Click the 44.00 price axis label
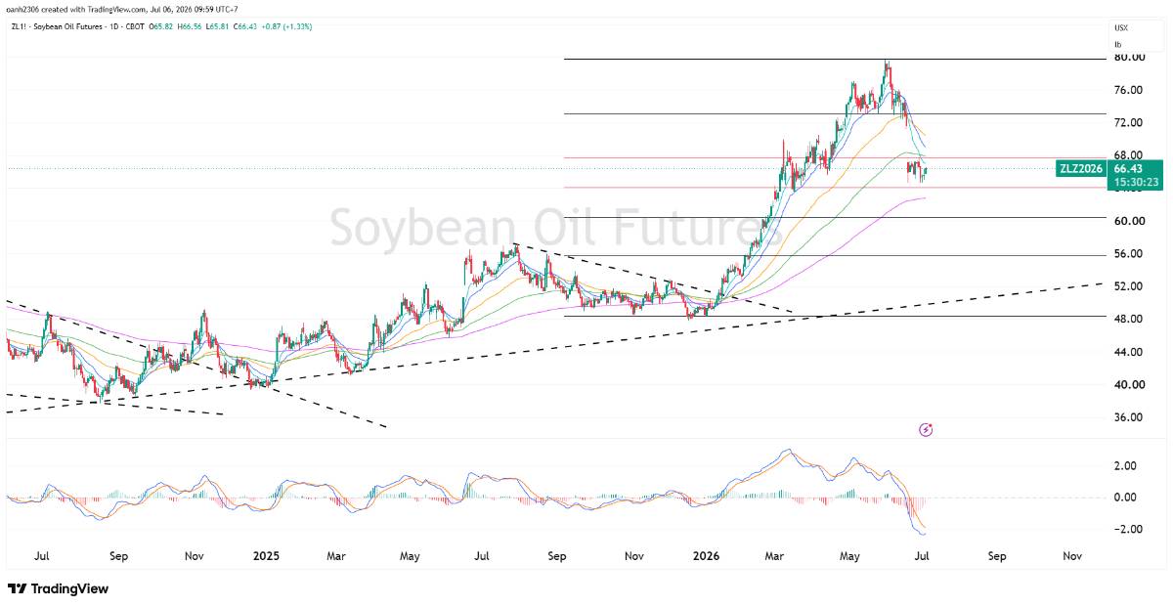This screenshot has width=1173, height=607. click(1128, 352)
